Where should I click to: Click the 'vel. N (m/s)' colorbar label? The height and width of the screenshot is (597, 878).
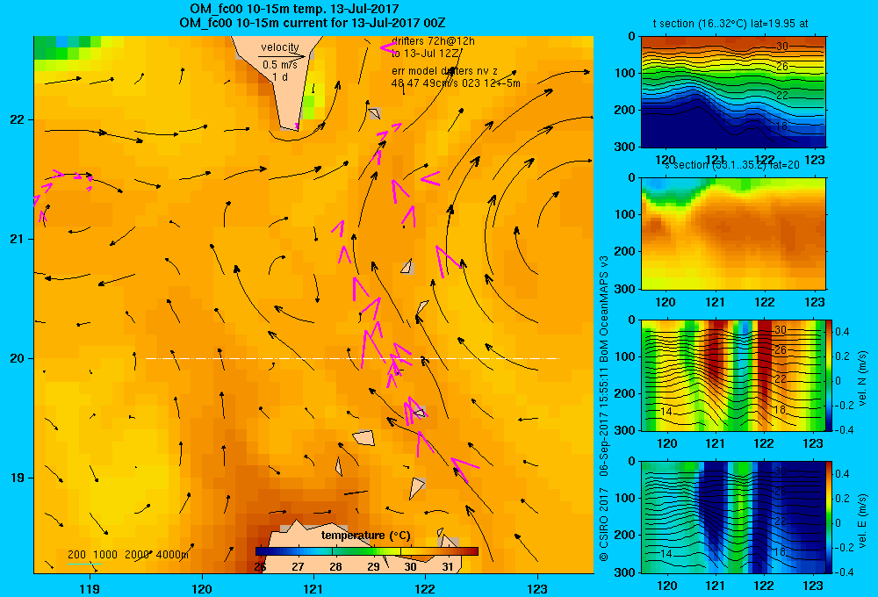tap(862, 378)
